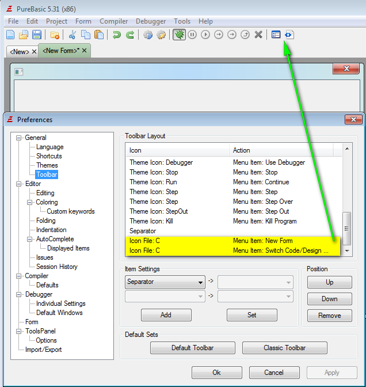Open the Form menu
The width and height of the screenshot is (366, 387).
[83, 21]
